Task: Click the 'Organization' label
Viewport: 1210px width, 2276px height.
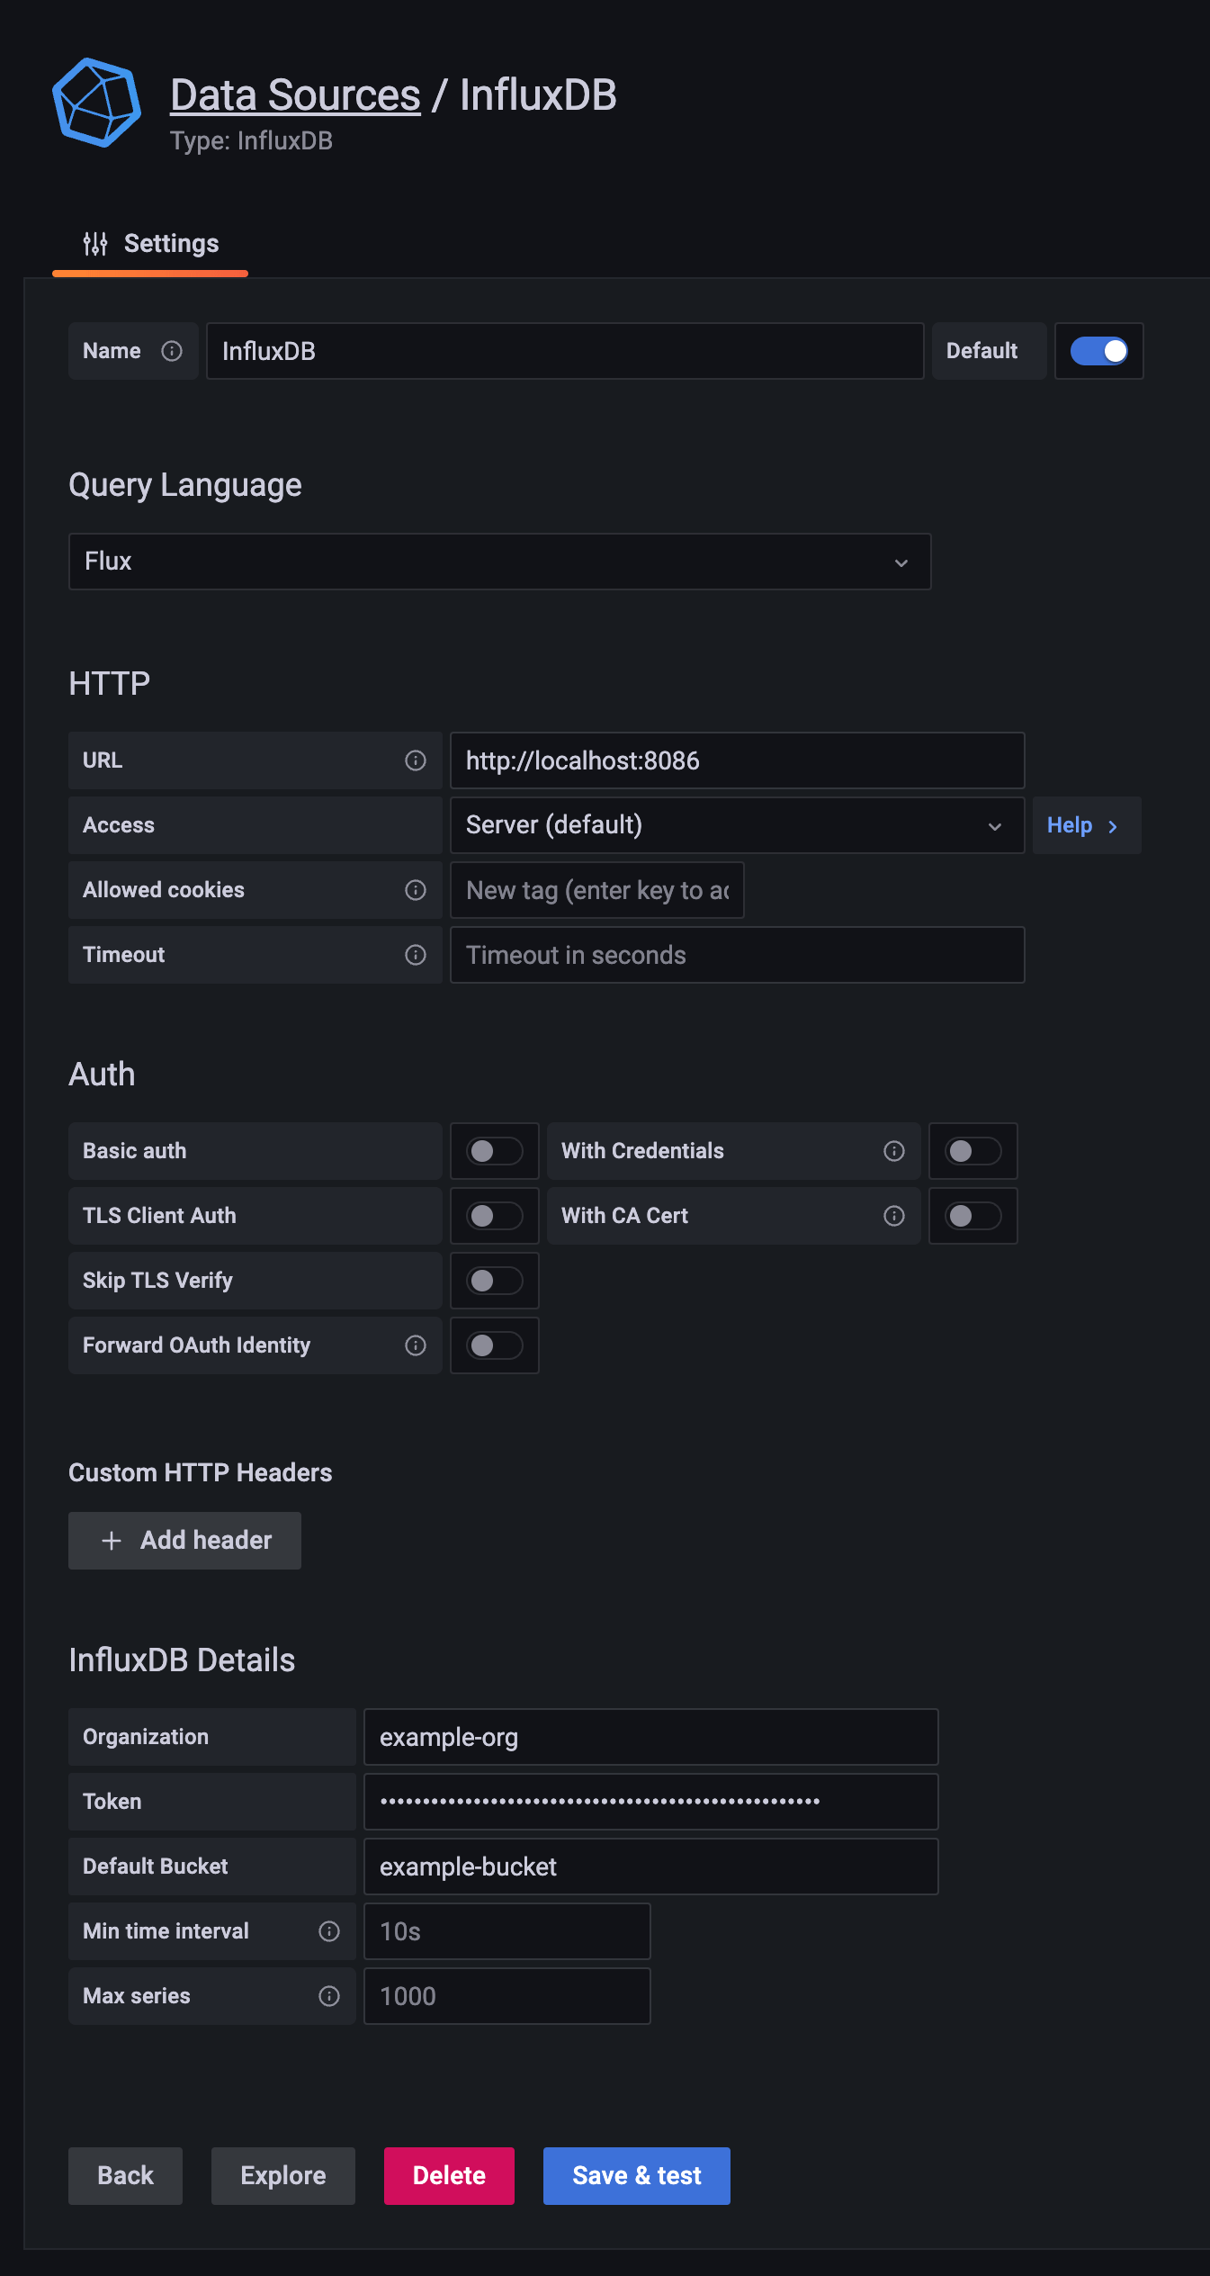Action: coord(146,1737)
